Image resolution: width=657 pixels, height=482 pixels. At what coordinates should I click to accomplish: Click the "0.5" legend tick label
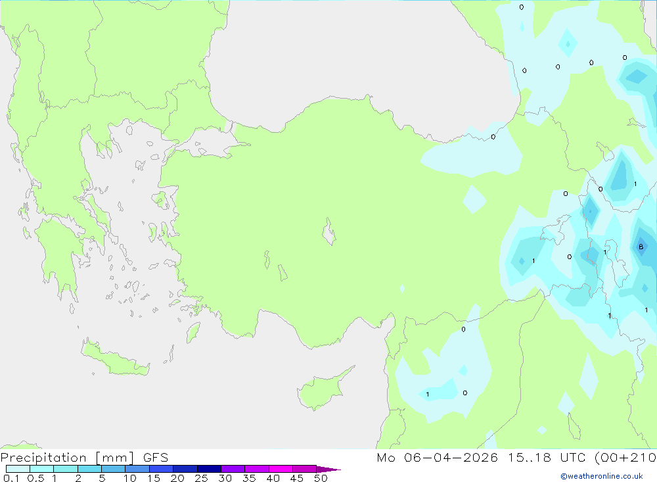click(x=35, y=478)
